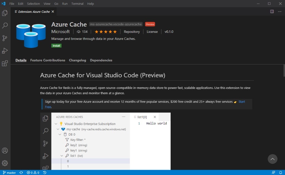
Task: Click the Azure Cache extension logo
Action: 31,36
